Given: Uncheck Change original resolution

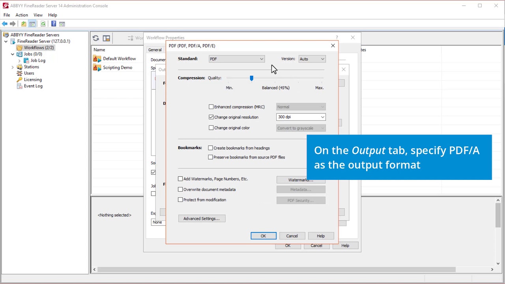Looking at the screenshot, I should click(x=211, y=117).
